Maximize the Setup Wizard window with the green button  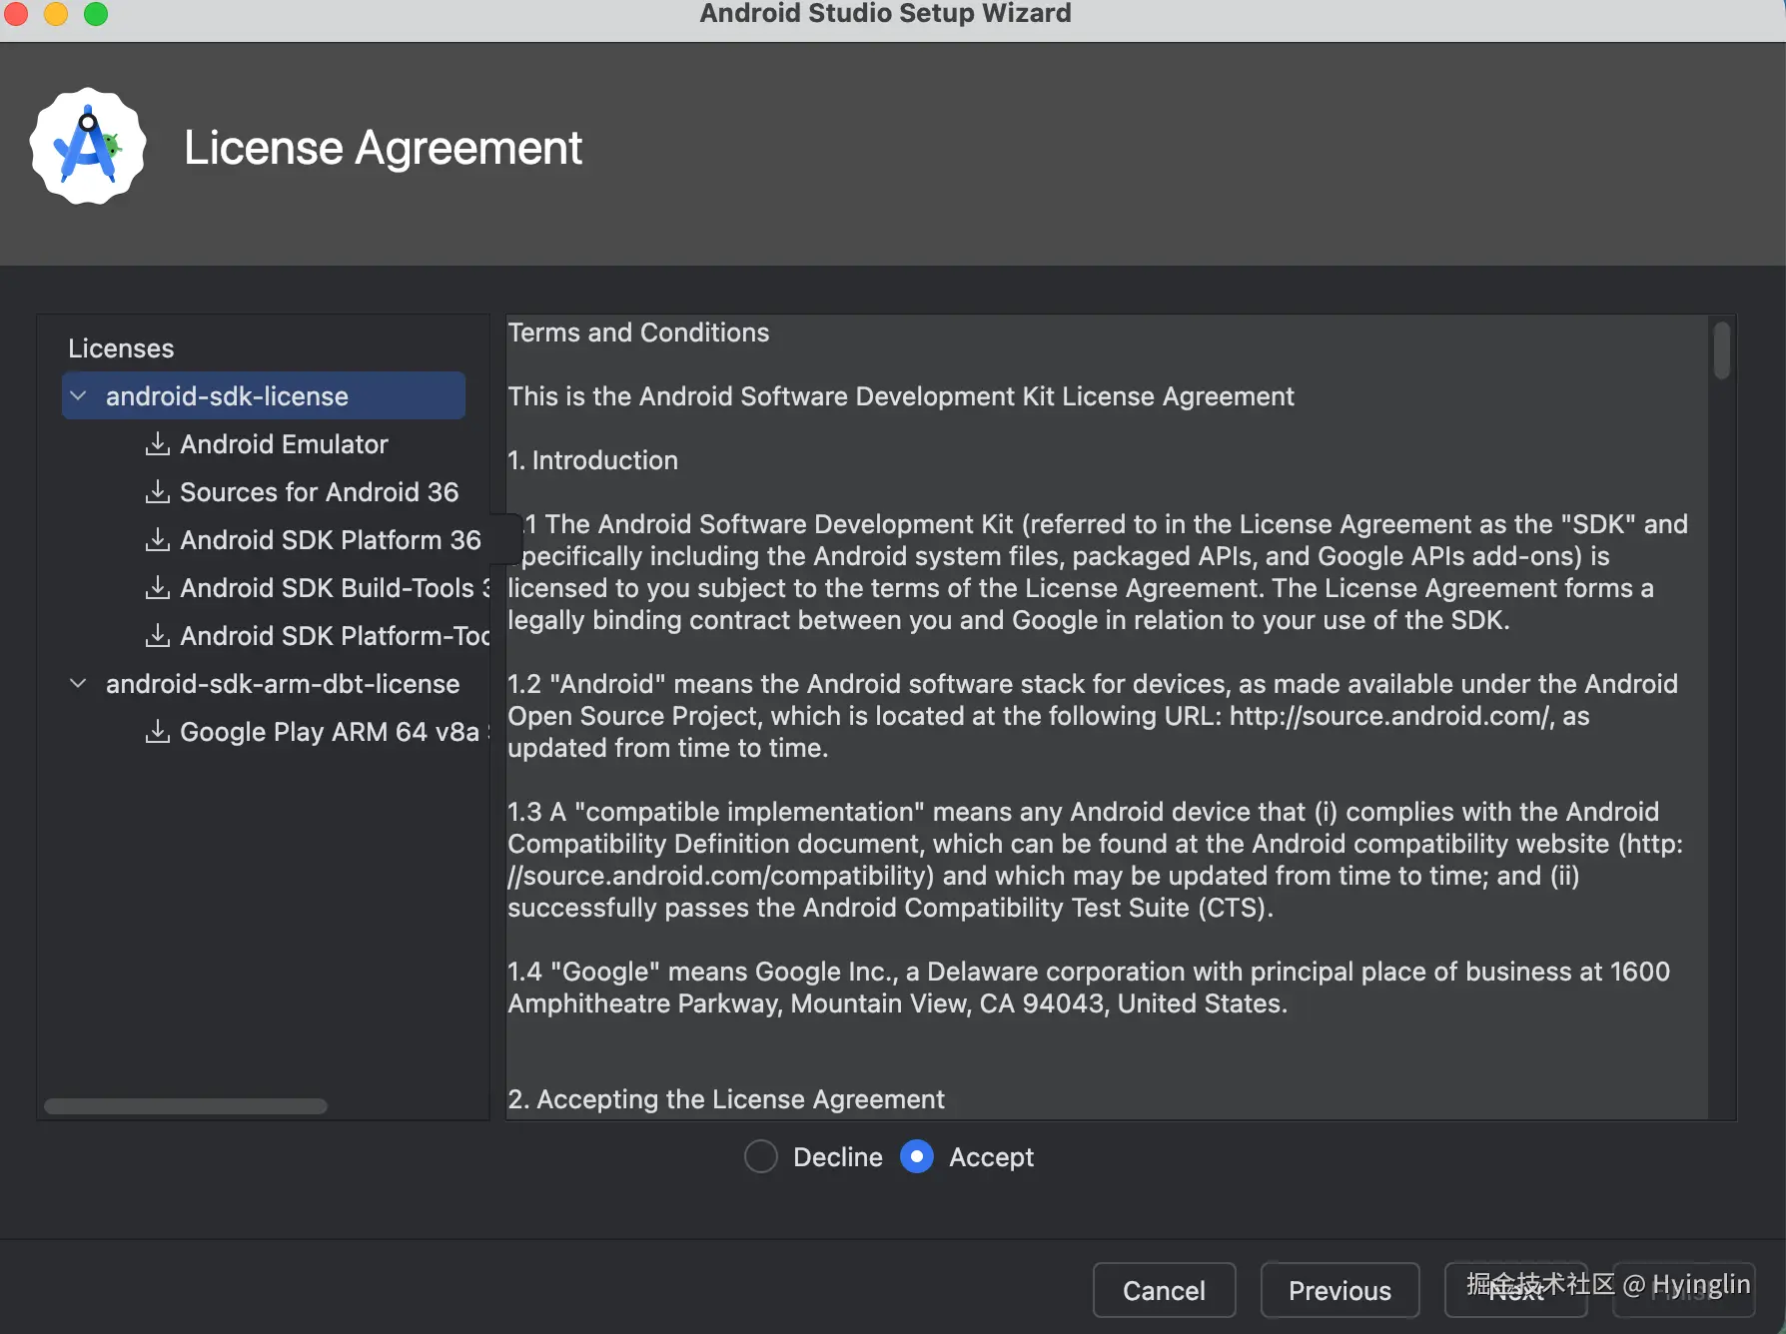(96, 13)
